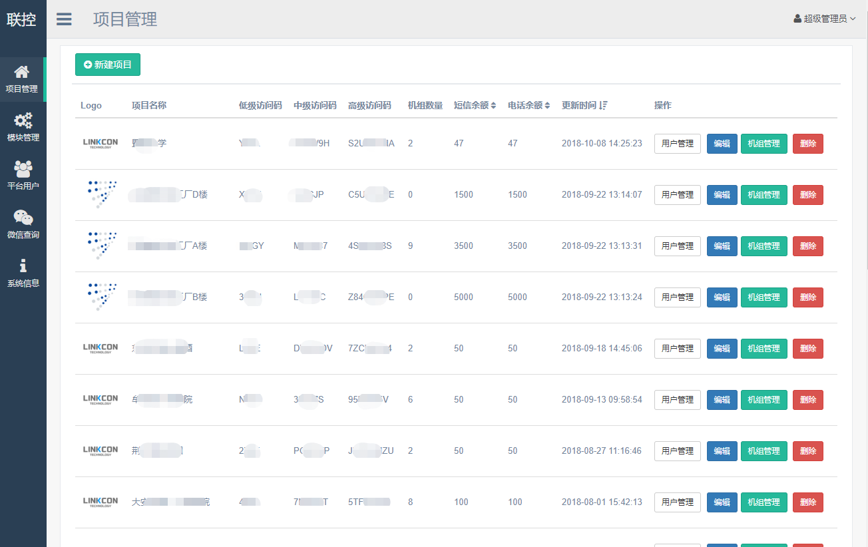Click 联控 brand title in sidebar
The height and width of the screenshot is (547, 868).
22,19
